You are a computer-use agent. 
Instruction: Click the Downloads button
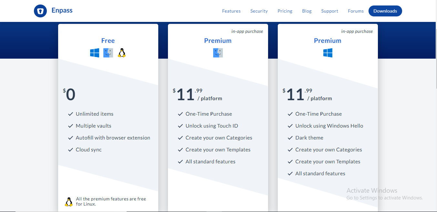pos(385,11)
